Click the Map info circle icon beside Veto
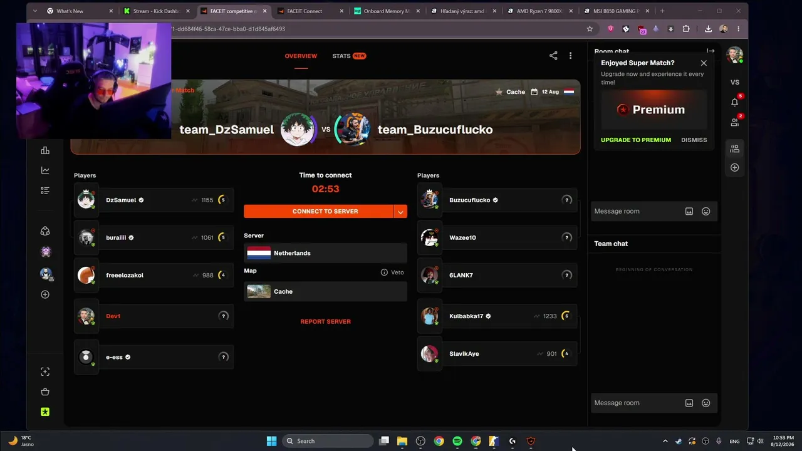The width and height of the screenshot is (802, 451). tap(384, 272)
